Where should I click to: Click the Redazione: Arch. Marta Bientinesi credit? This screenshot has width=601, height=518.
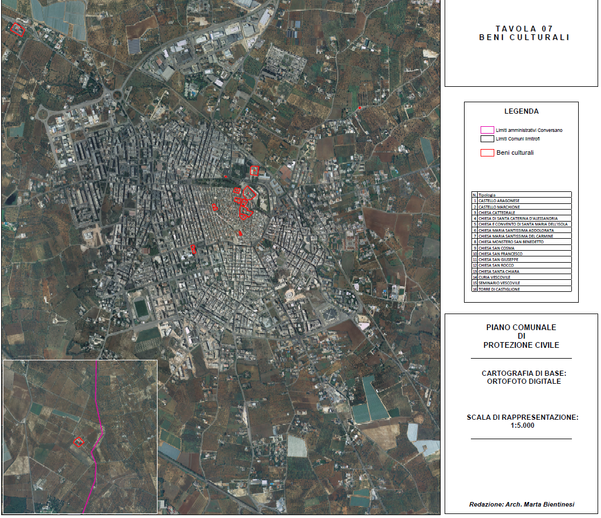[x=521, y=504]
